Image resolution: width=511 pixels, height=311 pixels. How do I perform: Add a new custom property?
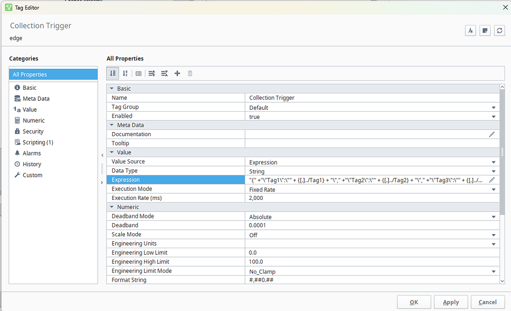(x=177, y=73)
